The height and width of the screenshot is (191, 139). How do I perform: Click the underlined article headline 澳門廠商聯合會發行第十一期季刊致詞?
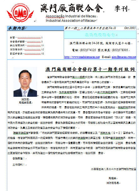tap(90, 69)
